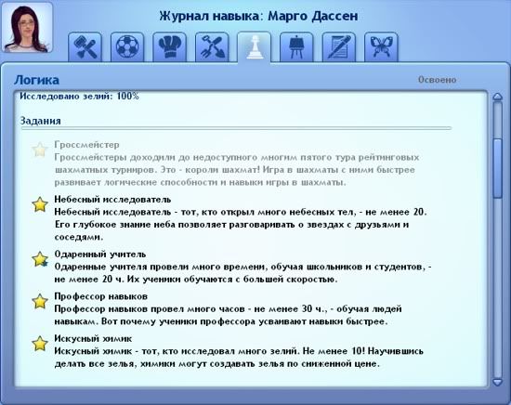
Task: Open the Cooking skill tab with chef hat
Action: tap(169, 47)
